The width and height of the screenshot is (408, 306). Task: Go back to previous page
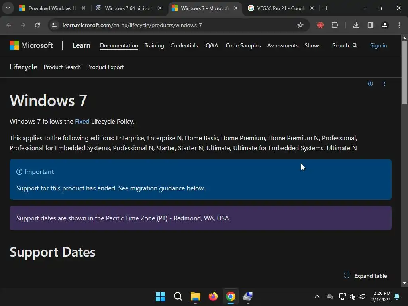tap(9, 25)
